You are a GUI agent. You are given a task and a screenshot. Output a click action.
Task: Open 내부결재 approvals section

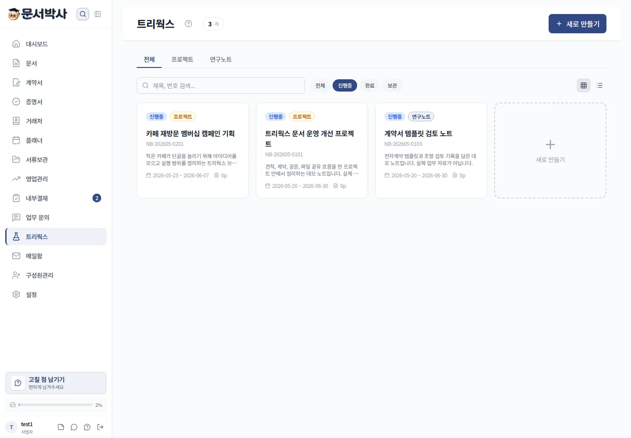pyautogui.click(x=56, y=198)
